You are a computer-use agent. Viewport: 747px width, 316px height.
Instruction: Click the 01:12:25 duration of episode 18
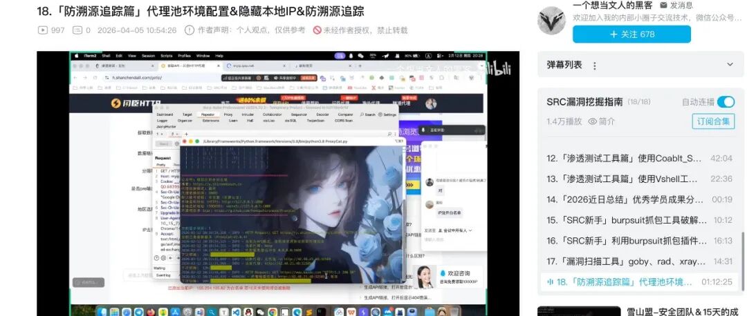717,282
